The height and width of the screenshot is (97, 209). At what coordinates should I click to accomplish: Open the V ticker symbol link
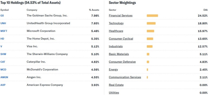(x=1, y=46)
